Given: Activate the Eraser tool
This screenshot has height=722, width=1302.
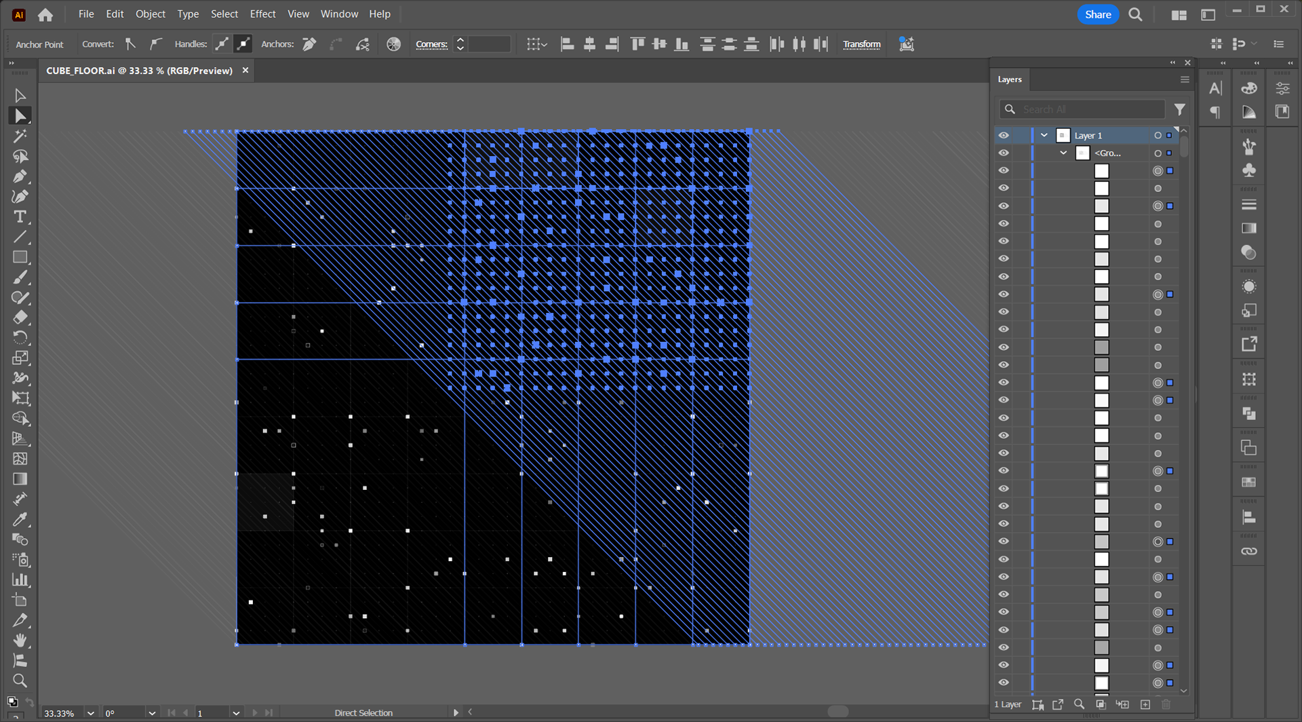Looking at the screenshot, I should 20,318.
